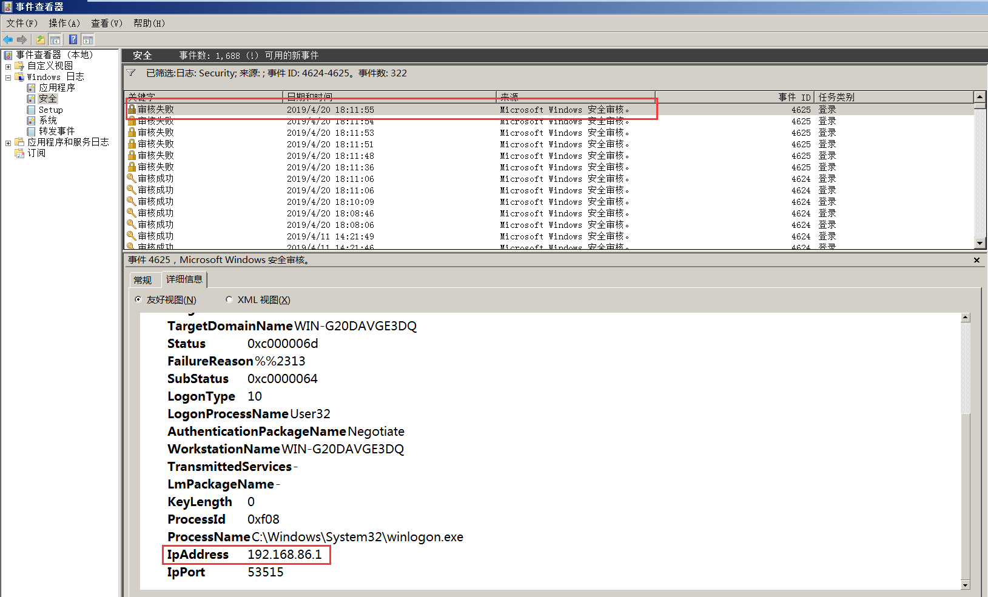The width and height of the screenshot is (988, 597).
Task: Open the 查看(V) menu
Action: 107,23
